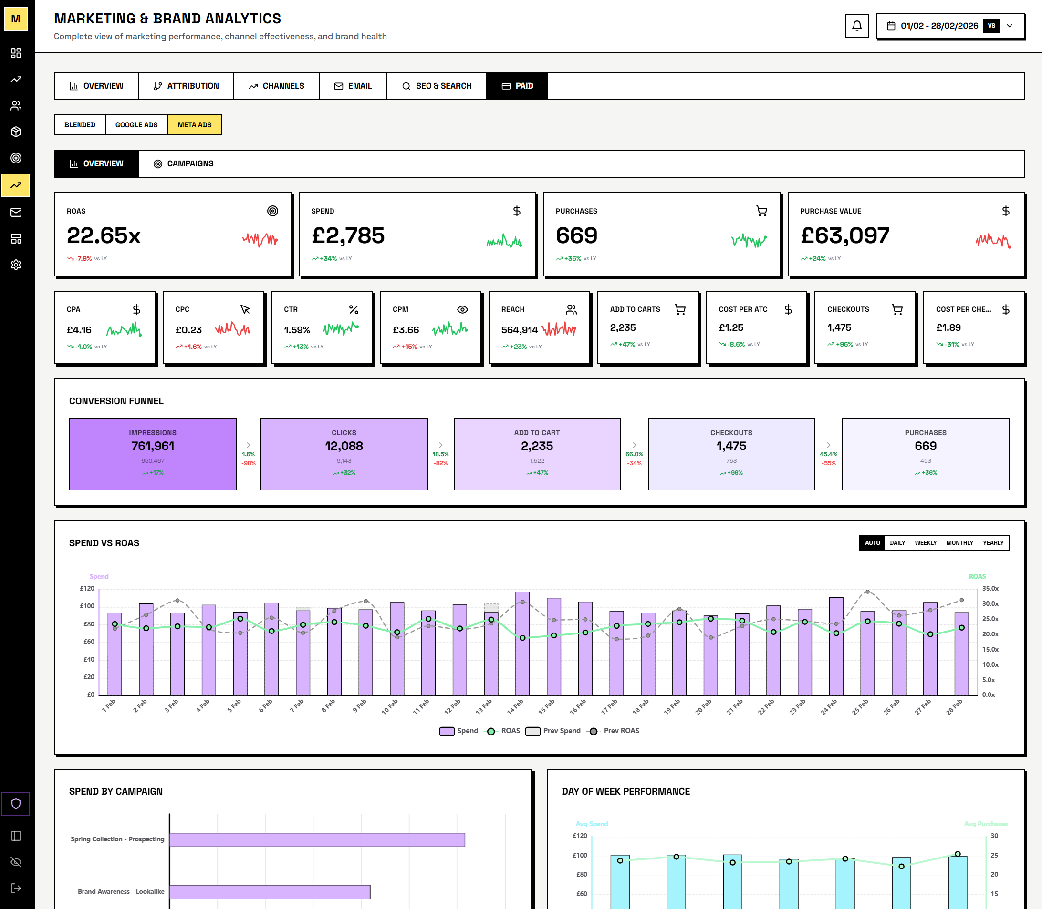The image size is (1042, 909).
Task: Open the email icon in the sidebar
Action: pyautogui.click(x=16, y=213)
